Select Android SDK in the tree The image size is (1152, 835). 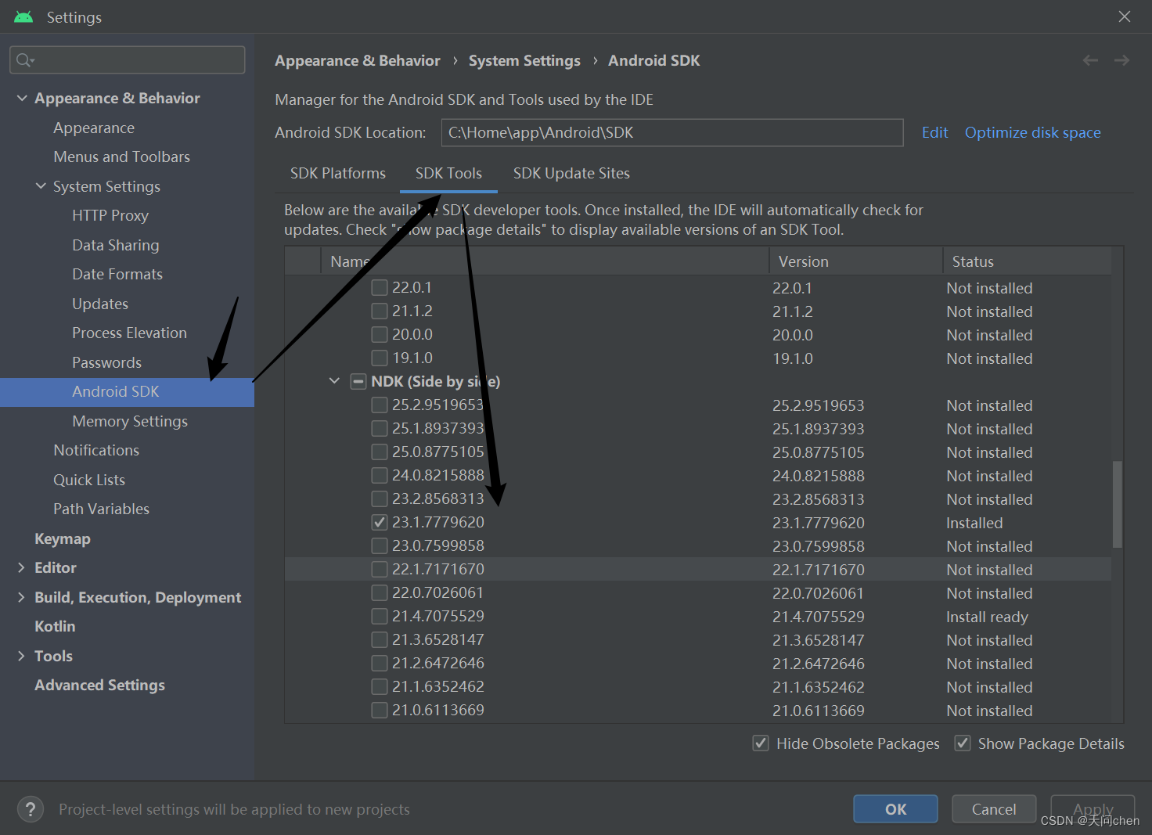[x=127, y=391]
